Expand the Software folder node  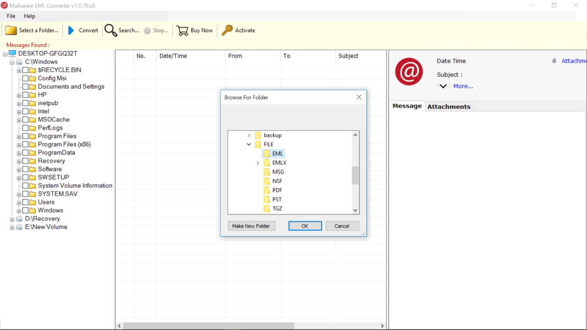[x=19, y=170]
